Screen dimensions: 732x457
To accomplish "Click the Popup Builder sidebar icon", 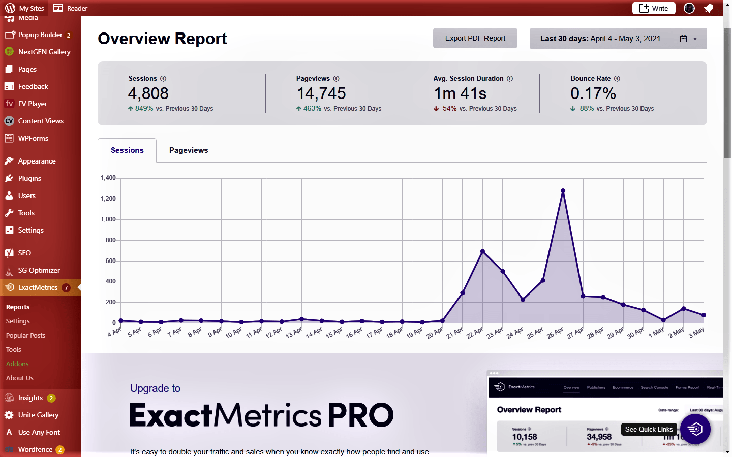I will pos(9,35).
